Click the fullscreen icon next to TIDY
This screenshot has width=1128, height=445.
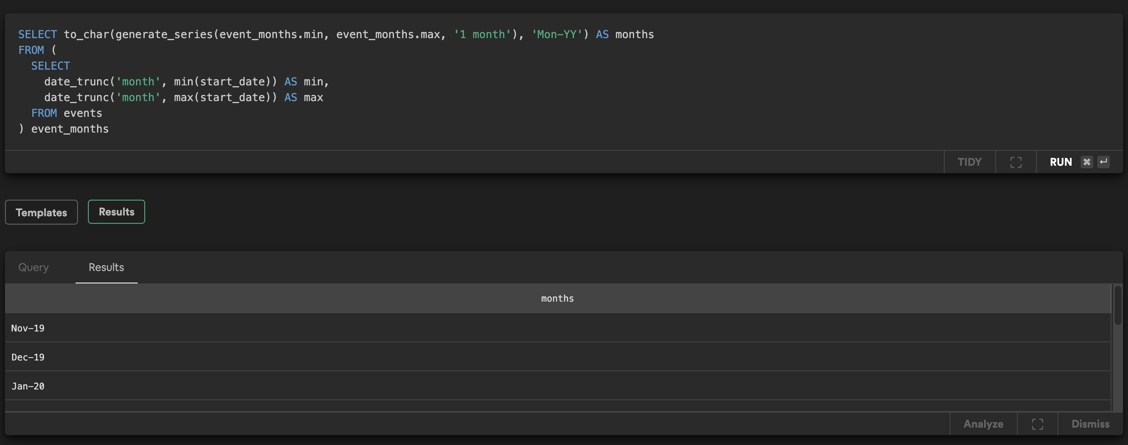pos(1016,162)
